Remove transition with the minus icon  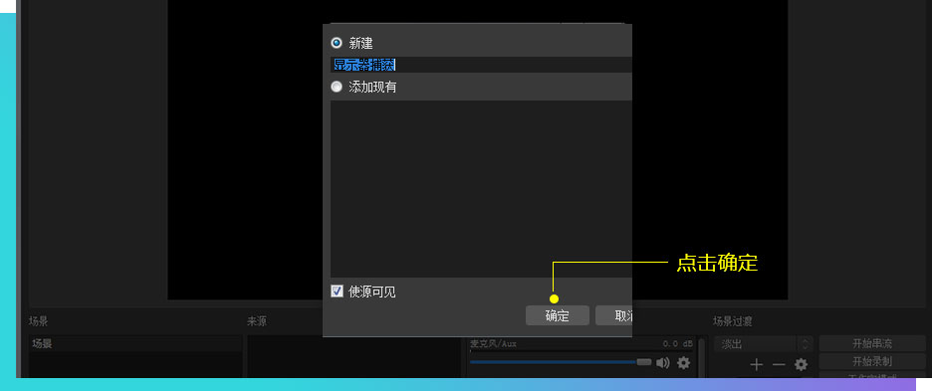coord(779,364)
